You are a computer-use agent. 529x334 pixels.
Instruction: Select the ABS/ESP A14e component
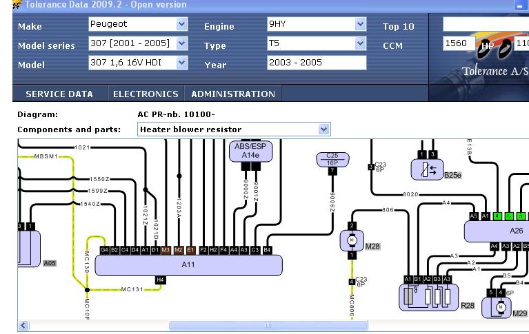tap(250, 151)
